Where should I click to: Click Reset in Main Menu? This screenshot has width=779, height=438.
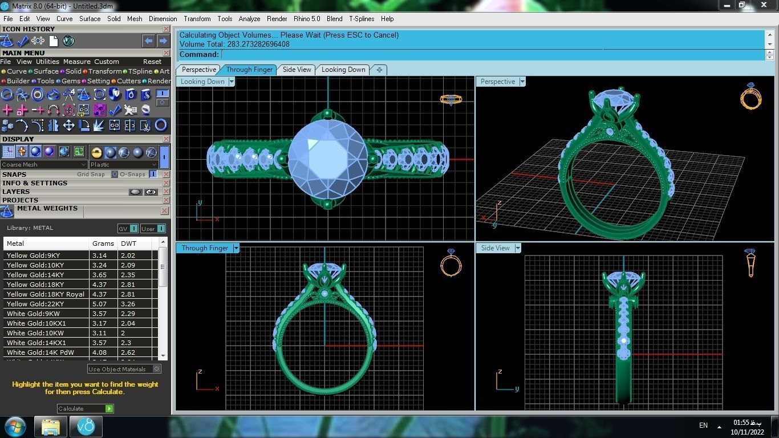coord(152,62)
